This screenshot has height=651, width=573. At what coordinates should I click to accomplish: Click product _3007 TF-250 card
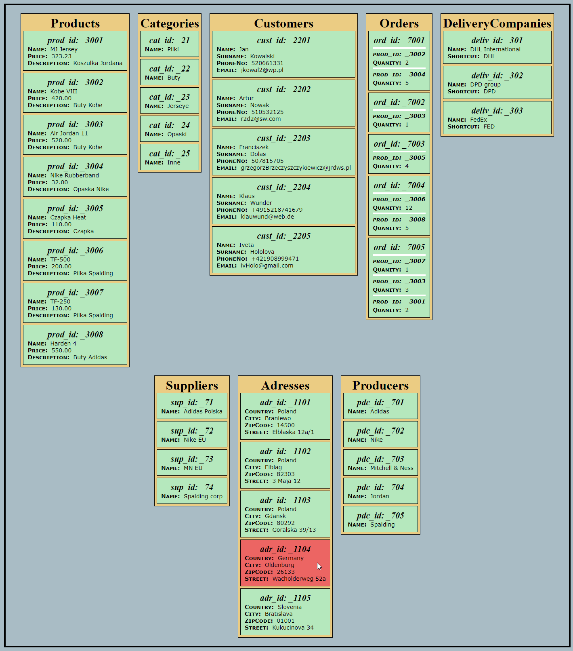(75, 303)
